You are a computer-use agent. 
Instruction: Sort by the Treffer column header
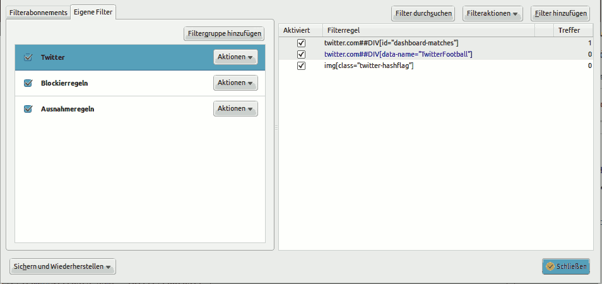[x=569, y=30]
